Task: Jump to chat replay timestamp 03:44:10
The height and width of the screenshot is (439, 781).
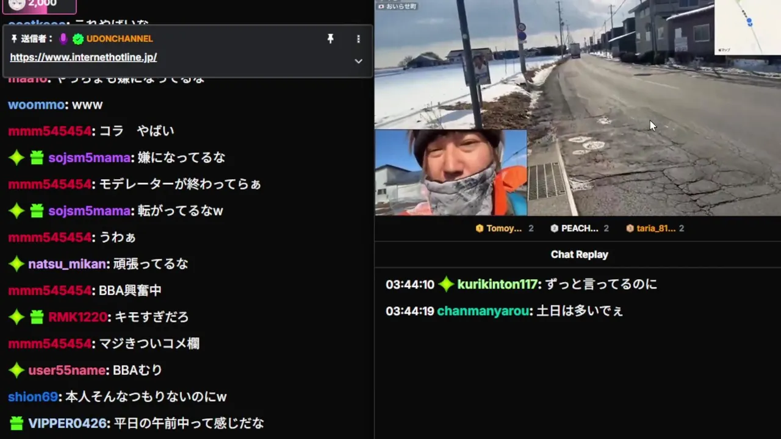Action: (x=409, y=285)
